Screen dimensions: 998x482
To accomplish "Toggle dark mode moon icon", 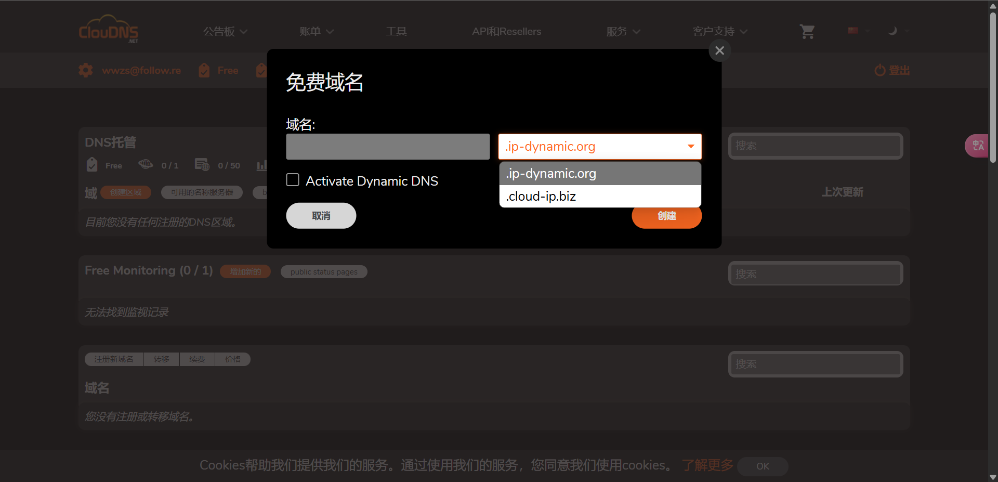I will 892,31.
